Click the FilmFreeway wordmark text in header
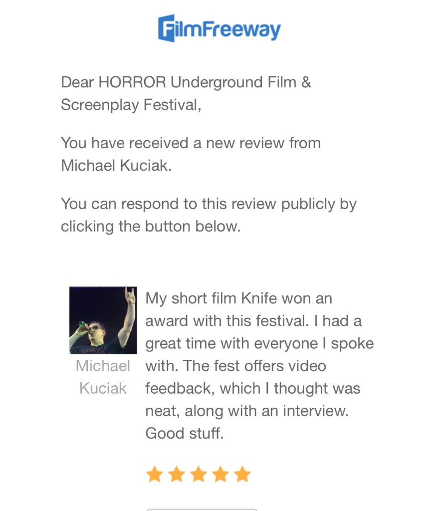 tap(228, 29)
